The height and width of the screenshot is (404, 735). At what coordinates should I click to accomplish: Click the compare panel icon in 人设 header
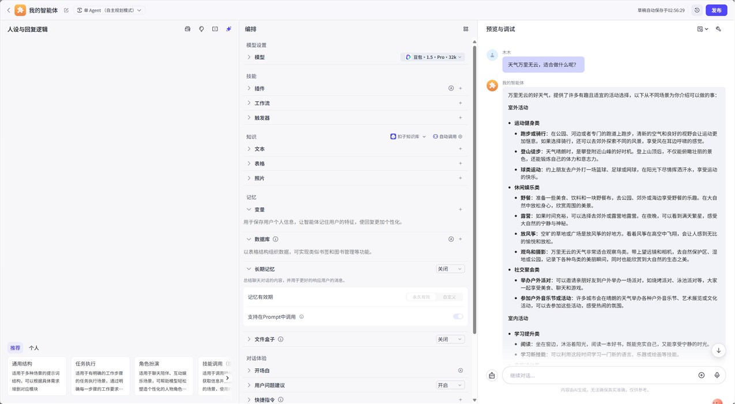[215, 29]
